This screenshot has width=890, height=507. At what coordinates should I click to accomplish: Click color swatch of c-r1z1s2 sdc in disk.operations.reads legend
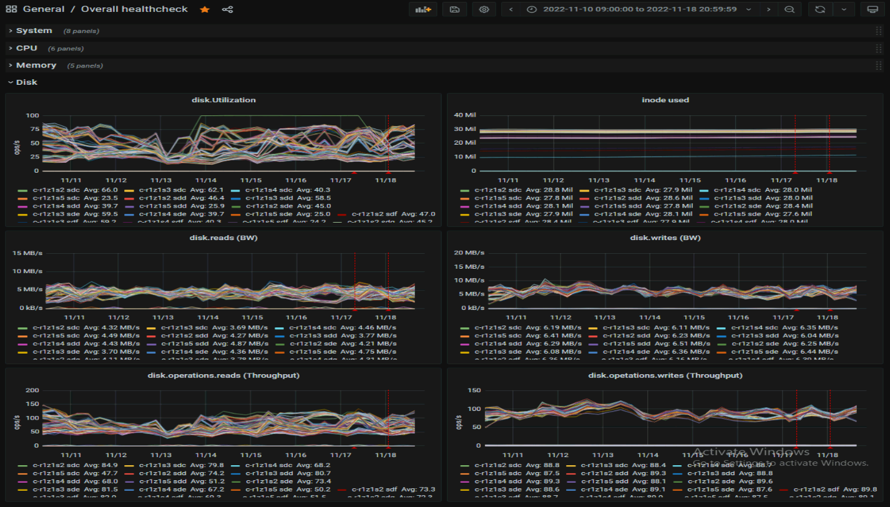coord(23,465)
